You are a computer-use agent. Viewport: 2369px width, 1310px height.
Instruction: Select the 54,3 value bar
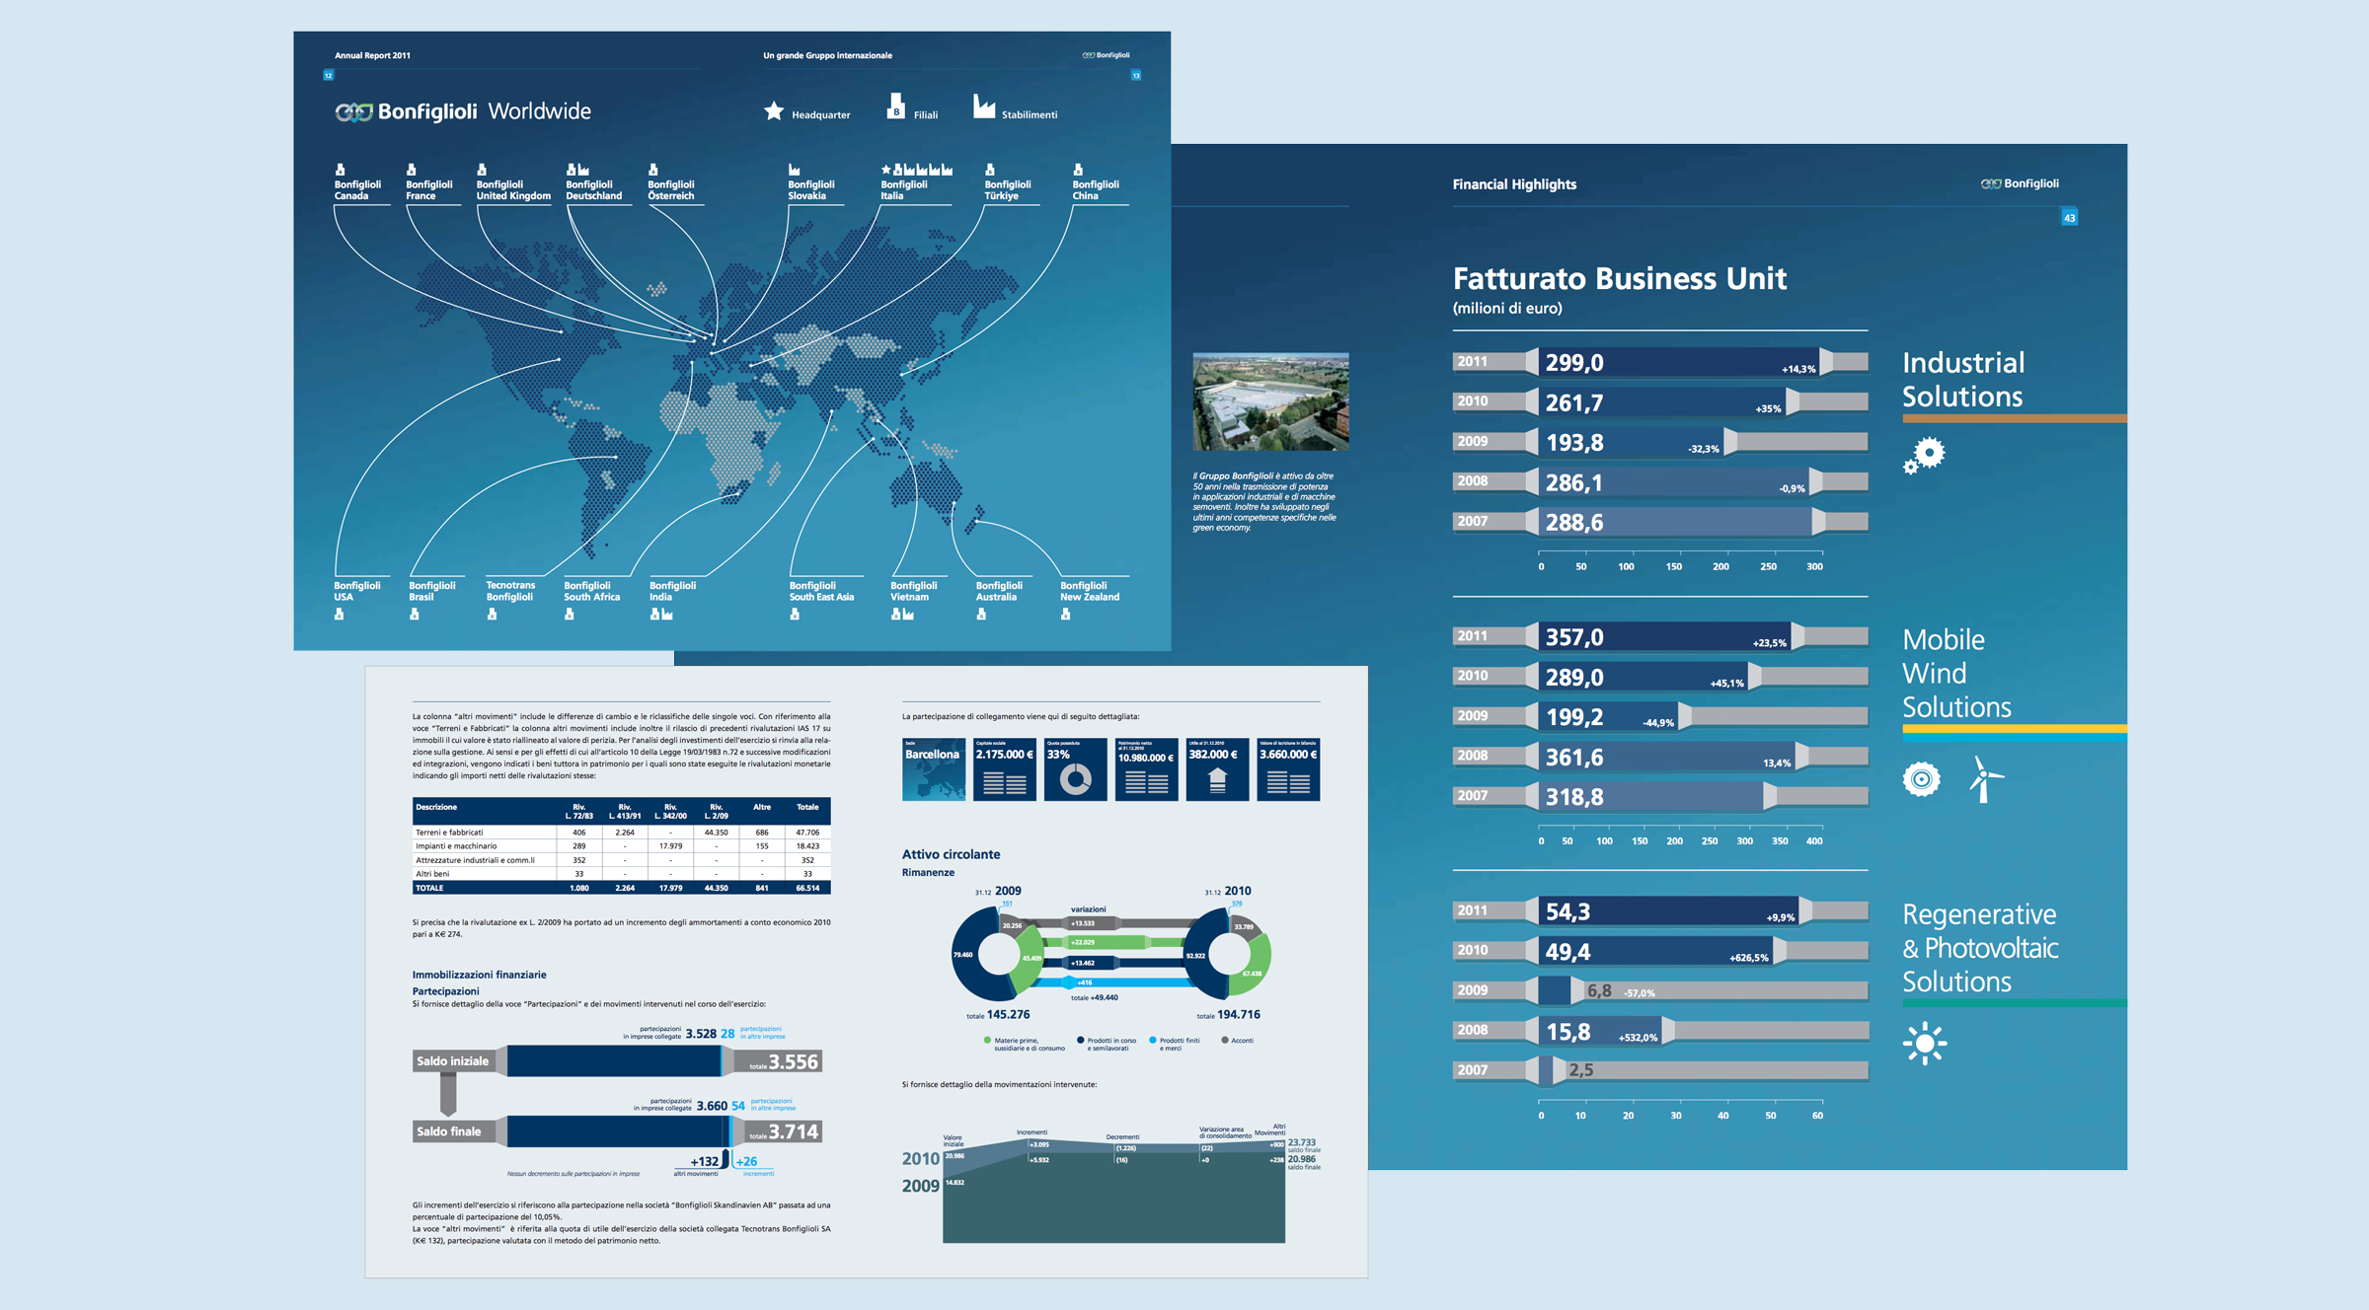pyautogui.click(x=1669, y=911)
